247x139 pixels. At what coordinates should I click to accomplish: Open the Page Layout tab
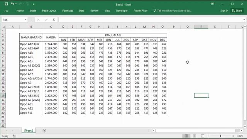click(x=49, y=11)
